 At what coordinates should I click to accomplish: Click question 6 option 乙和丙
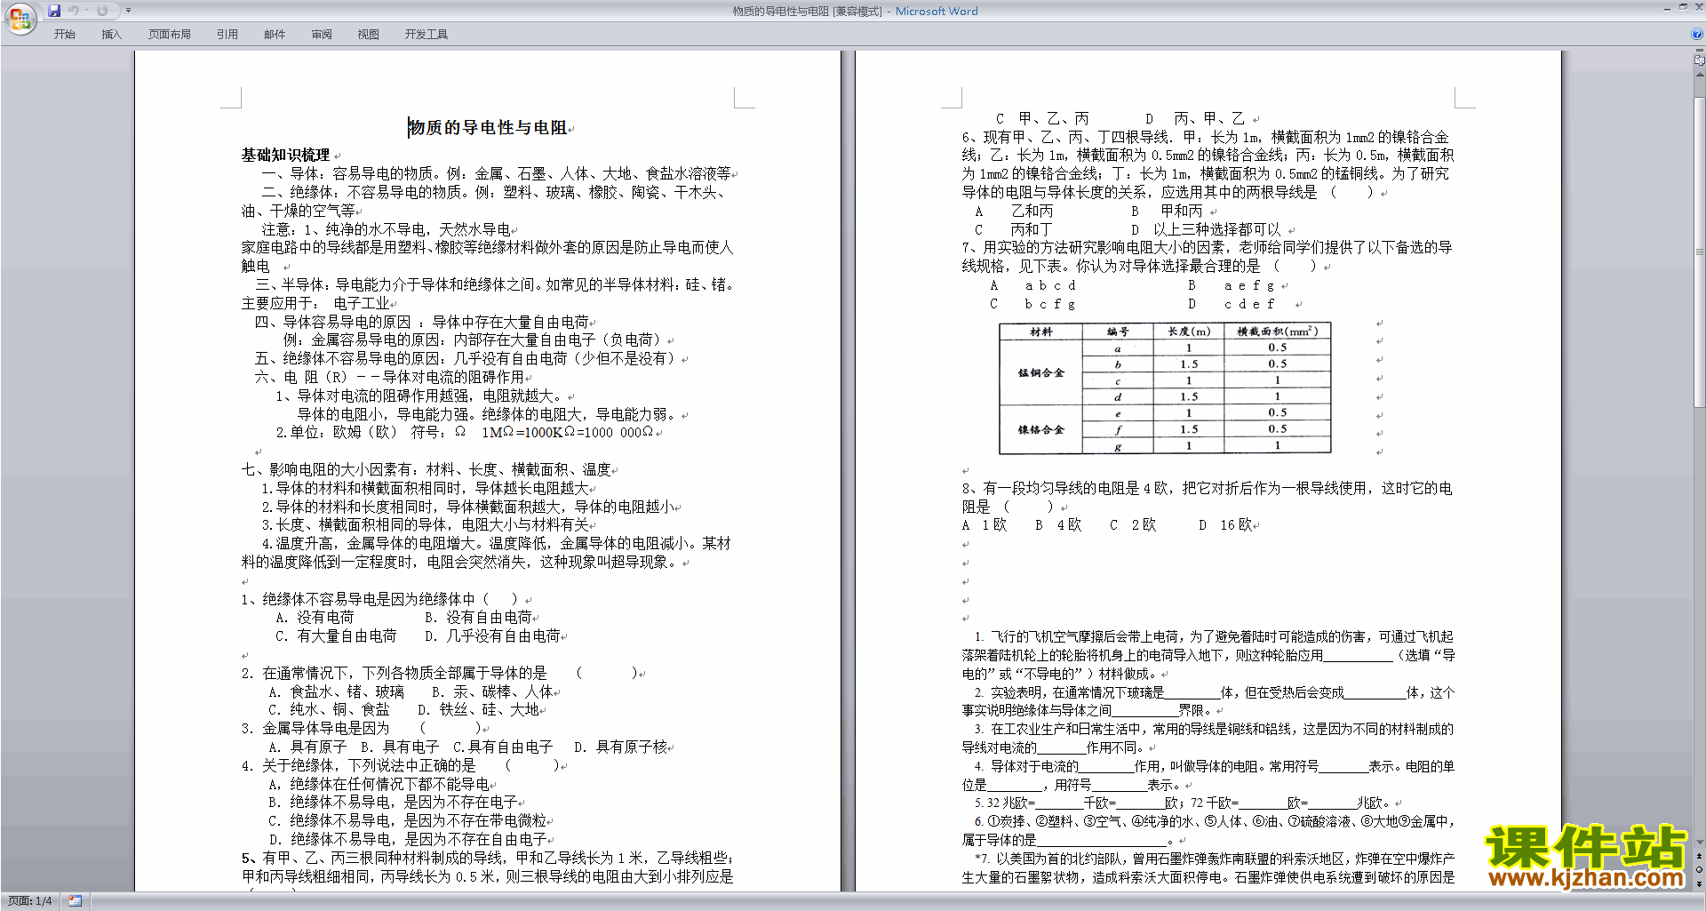pyautogui.click(x=1032, y=211)
